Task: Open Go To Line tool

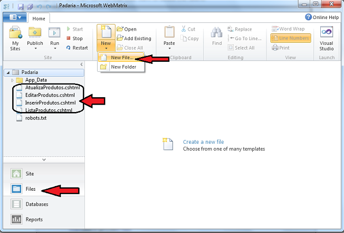Action: (x=245, y=39)
